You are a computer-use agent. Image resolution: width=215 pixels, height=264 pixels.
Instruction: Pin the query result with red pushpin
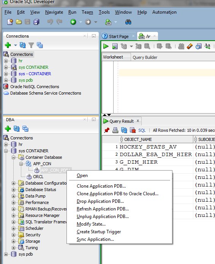pyautogui.click(x=107, y=130)
